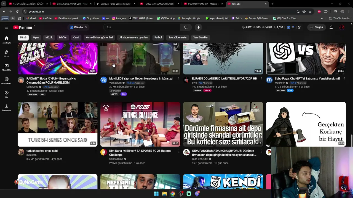Click the search magnifier button

(x=186, y=27)
